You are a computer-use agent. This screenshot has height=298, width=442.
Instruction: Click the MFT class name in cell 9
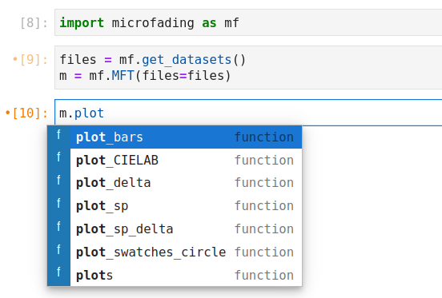click(x=123, y=76)
